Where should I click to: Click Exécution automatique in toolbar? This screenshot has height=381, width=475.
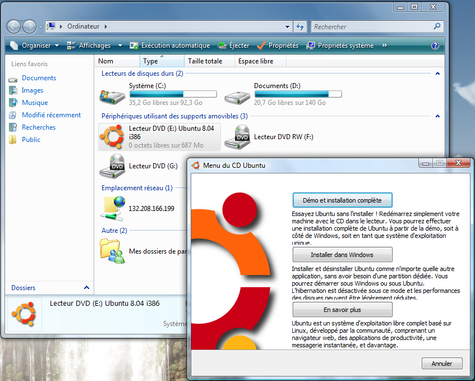[x=169, y=45]
